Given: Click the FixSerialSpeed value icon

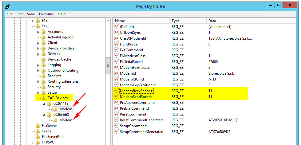Looking at the screenshot, I should pyautogui.click(x=117, y=62).
